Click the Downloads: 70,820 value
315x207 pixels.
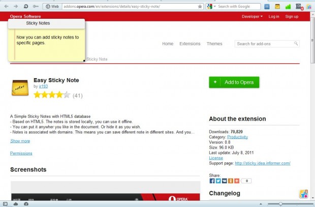coord(237,132)
